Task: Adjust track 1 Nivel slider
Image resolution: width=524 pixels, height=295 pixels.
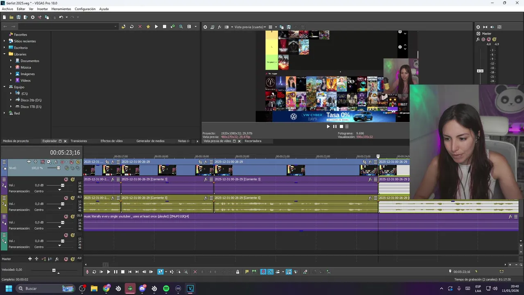Action: tap(58, 168)
